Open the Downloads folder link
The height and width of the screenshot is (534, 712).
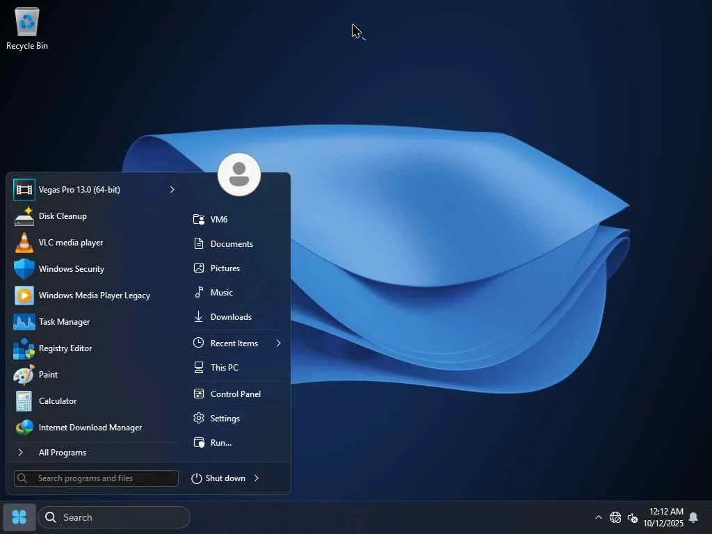[236, 317]
